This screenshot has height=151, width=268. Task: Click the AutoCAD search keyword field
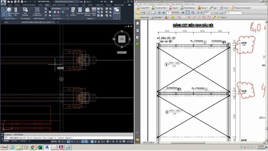(x=67, y=2)
